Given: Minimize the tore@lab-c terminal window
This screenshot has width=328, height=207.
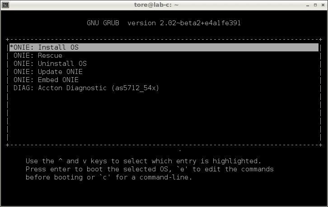Looking at the screenshot, I should (x=308, y=5).
